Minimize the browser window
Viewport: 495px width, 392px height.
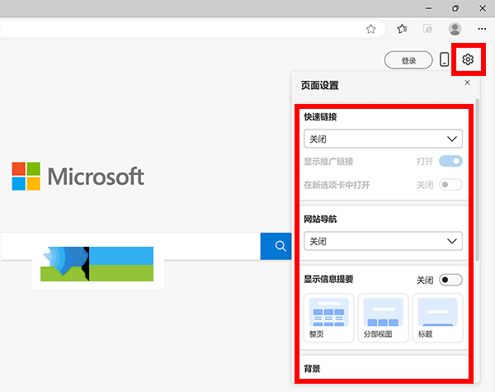point(428,8)
